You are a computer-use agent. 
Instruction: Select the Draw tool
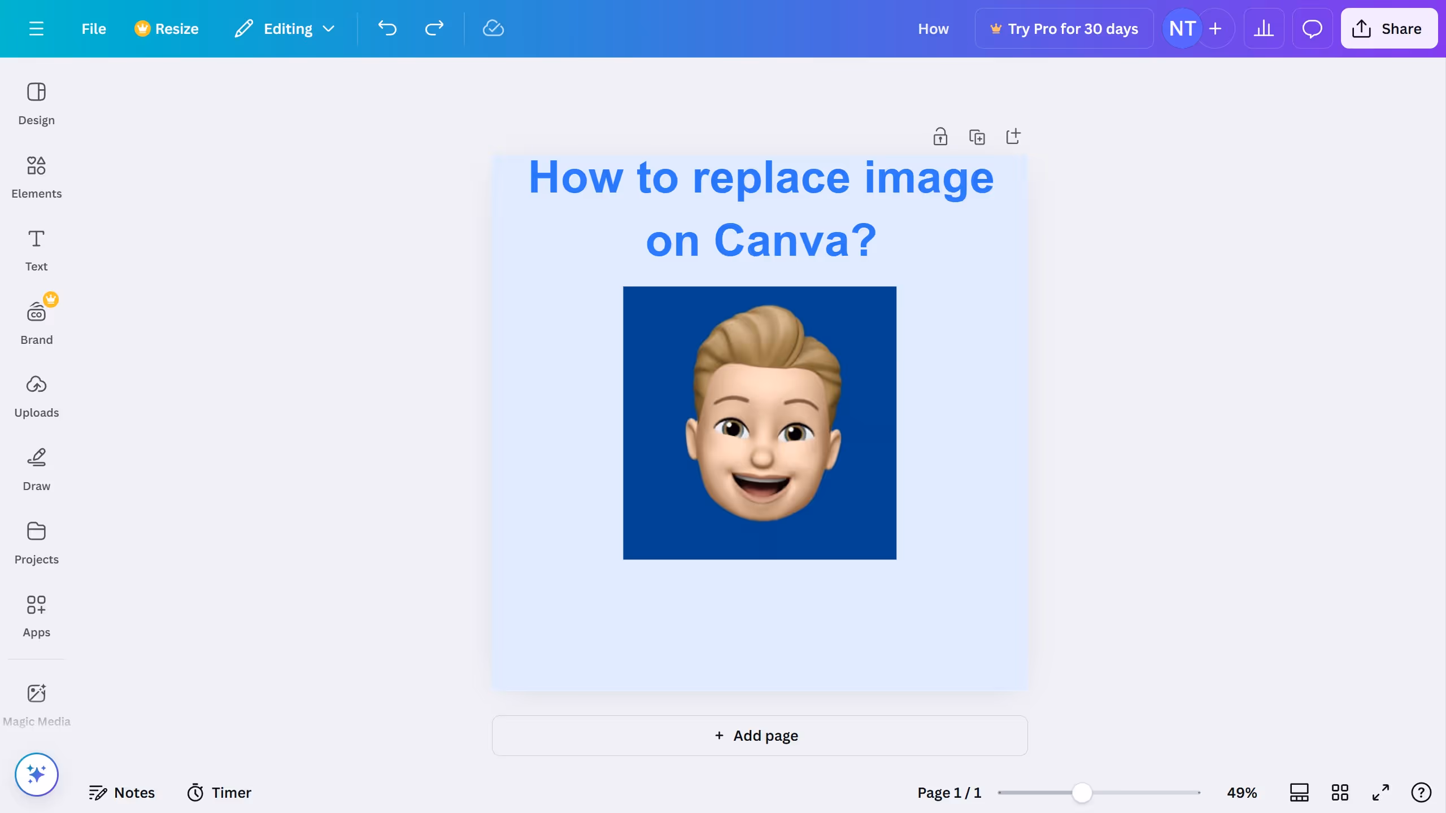coord(36,469)
